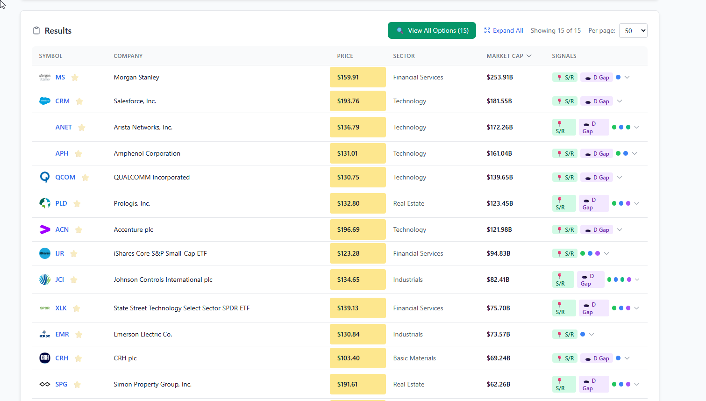Open the Per page dropdown
The width and height of the screenshot is (706, 401).
point(633,31)
